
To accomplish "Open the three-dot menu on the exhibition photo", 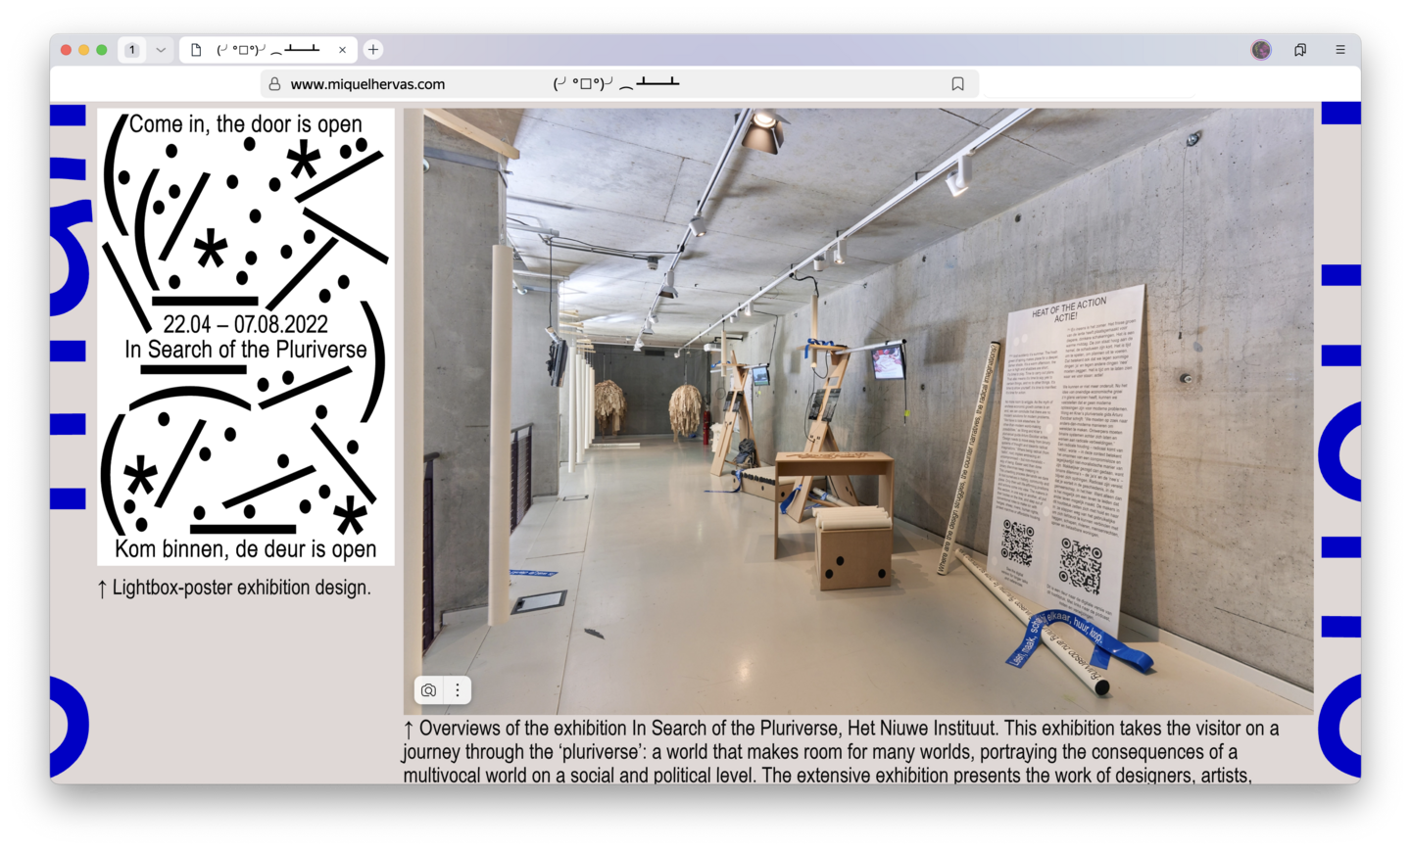I will click(x=458, y=690).
